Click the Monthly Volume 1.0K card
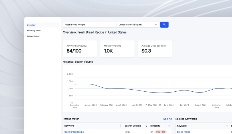This screenshot has height=134, width=232. (x=117, y=49)
